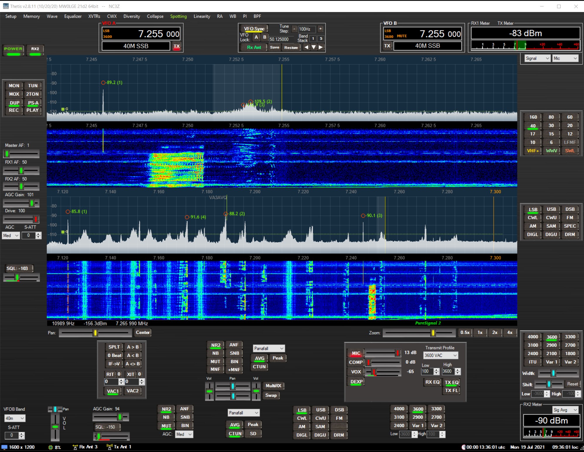This screenshot has height=452, width=584.
Task: Toggle the PS-A PureSignal button
Action: point(33,103)
